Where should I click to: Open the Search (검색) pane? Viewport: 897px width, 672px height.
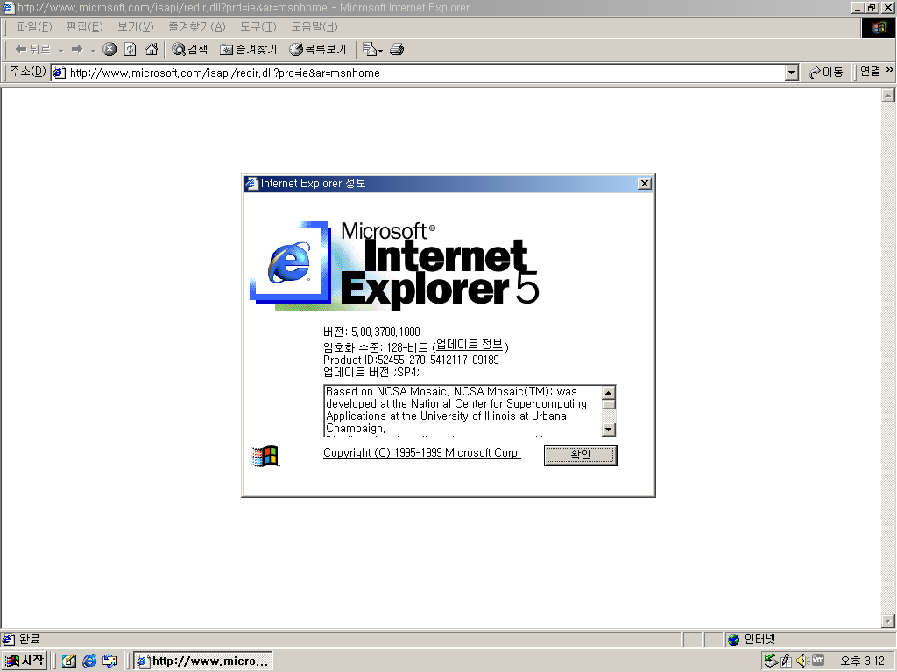pyautogui.click(x=190, y=50)
